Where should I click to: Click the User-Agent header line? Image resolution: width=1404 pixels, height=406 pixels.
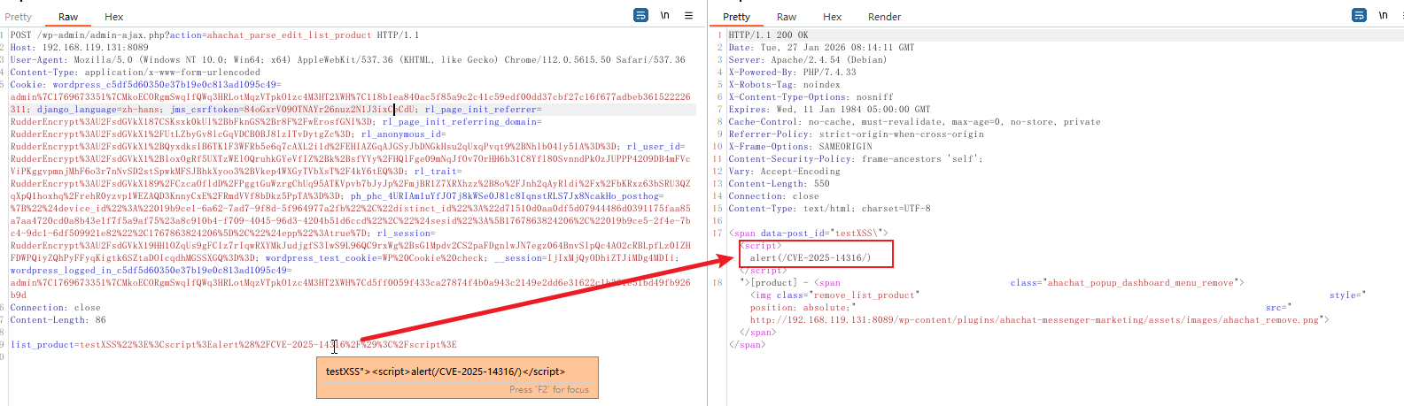tap(348, 60)
